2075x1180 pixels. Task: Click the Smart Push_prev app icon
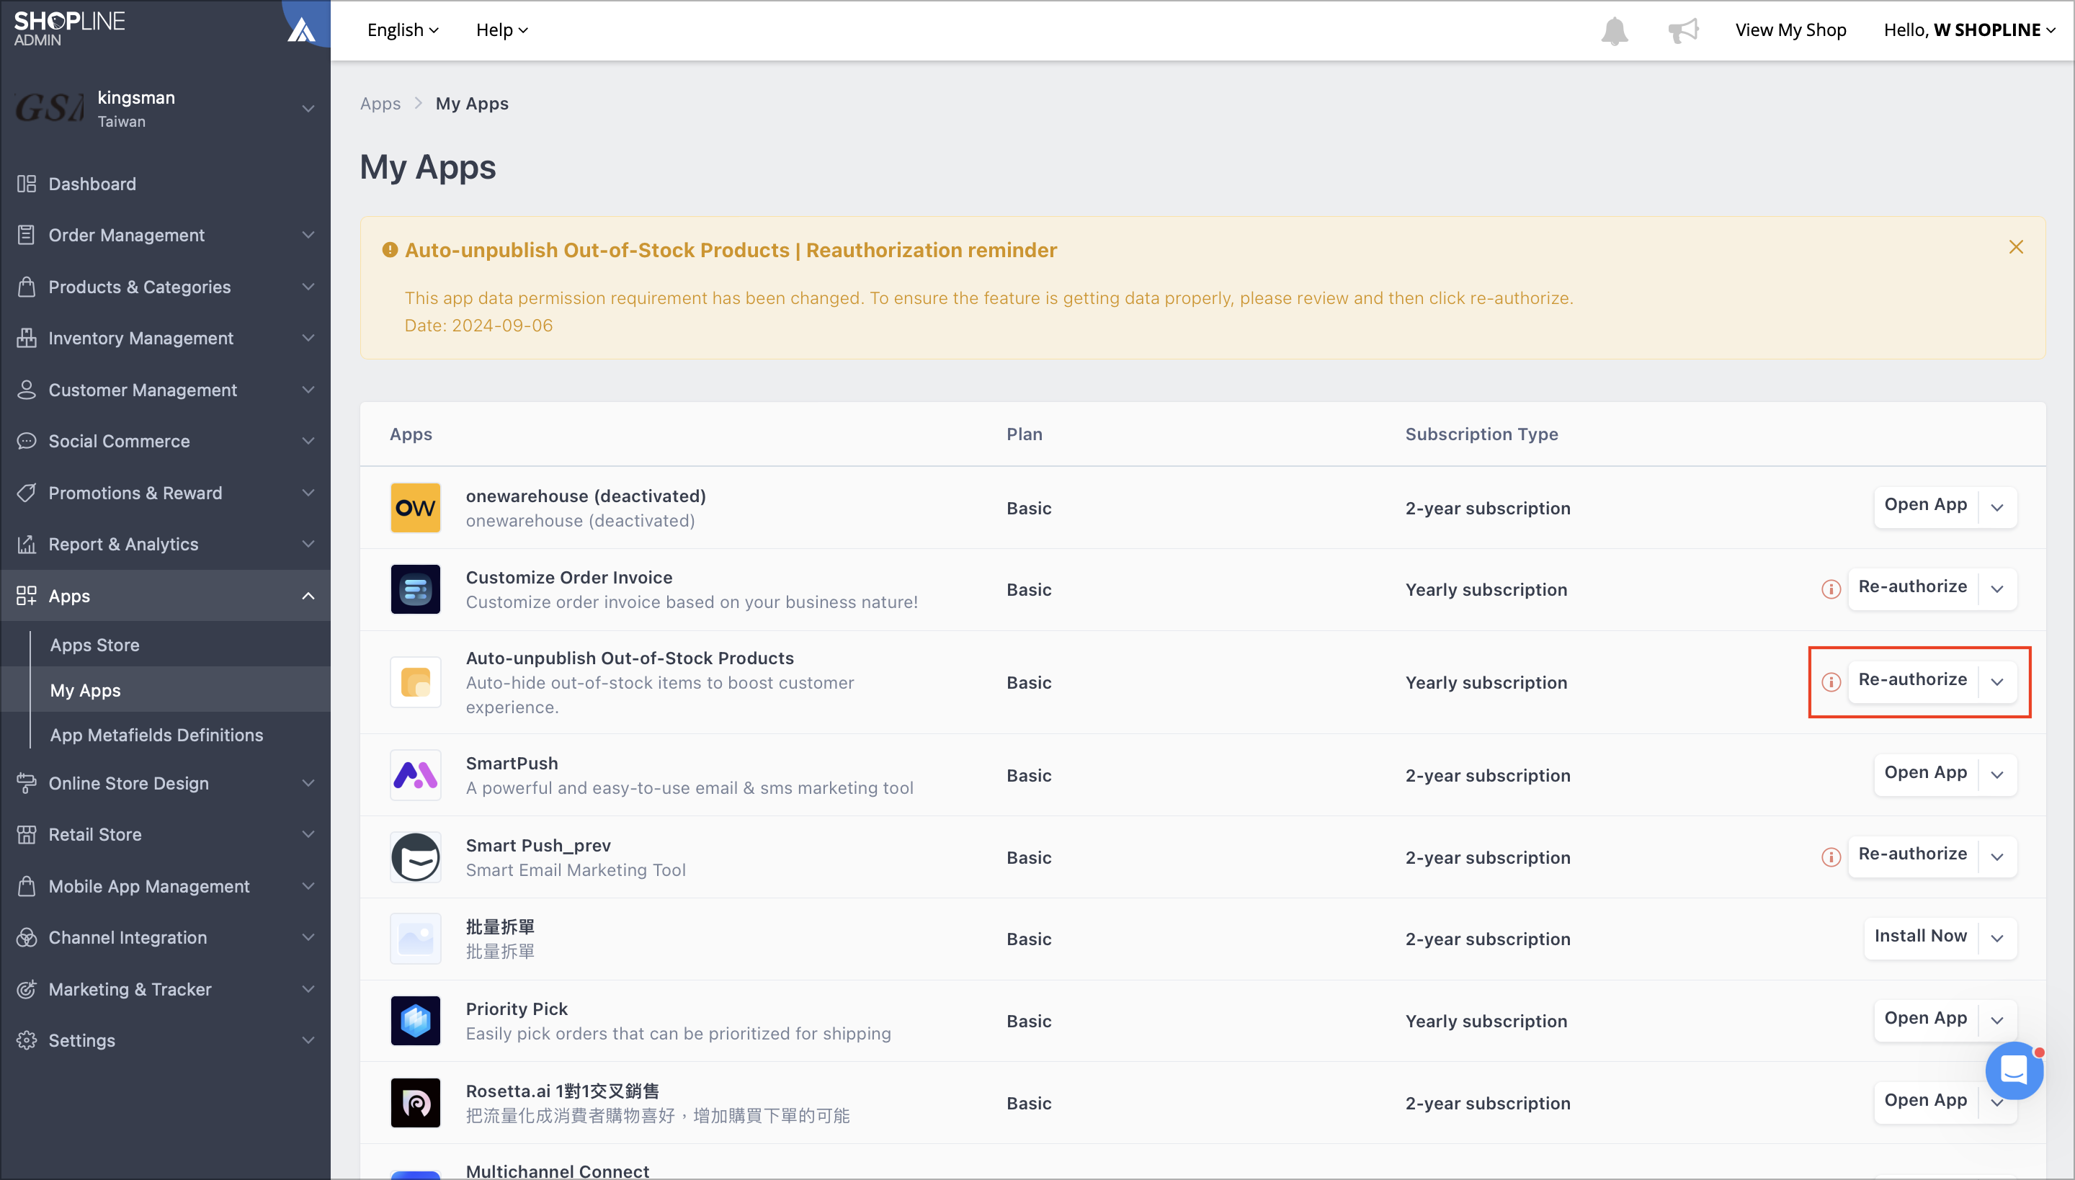pos(415,857)
